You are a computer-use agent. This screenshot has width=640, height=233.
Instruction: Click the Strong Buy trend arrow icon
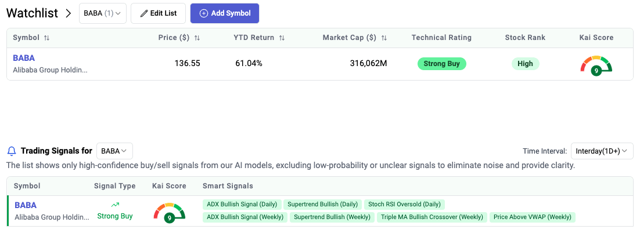click(115, 205)
